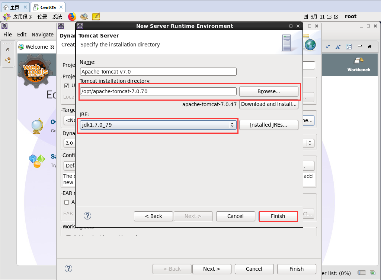381x280 pixels.
Task: Click the server icon in dialog banner
Action: tap(286, 43)
